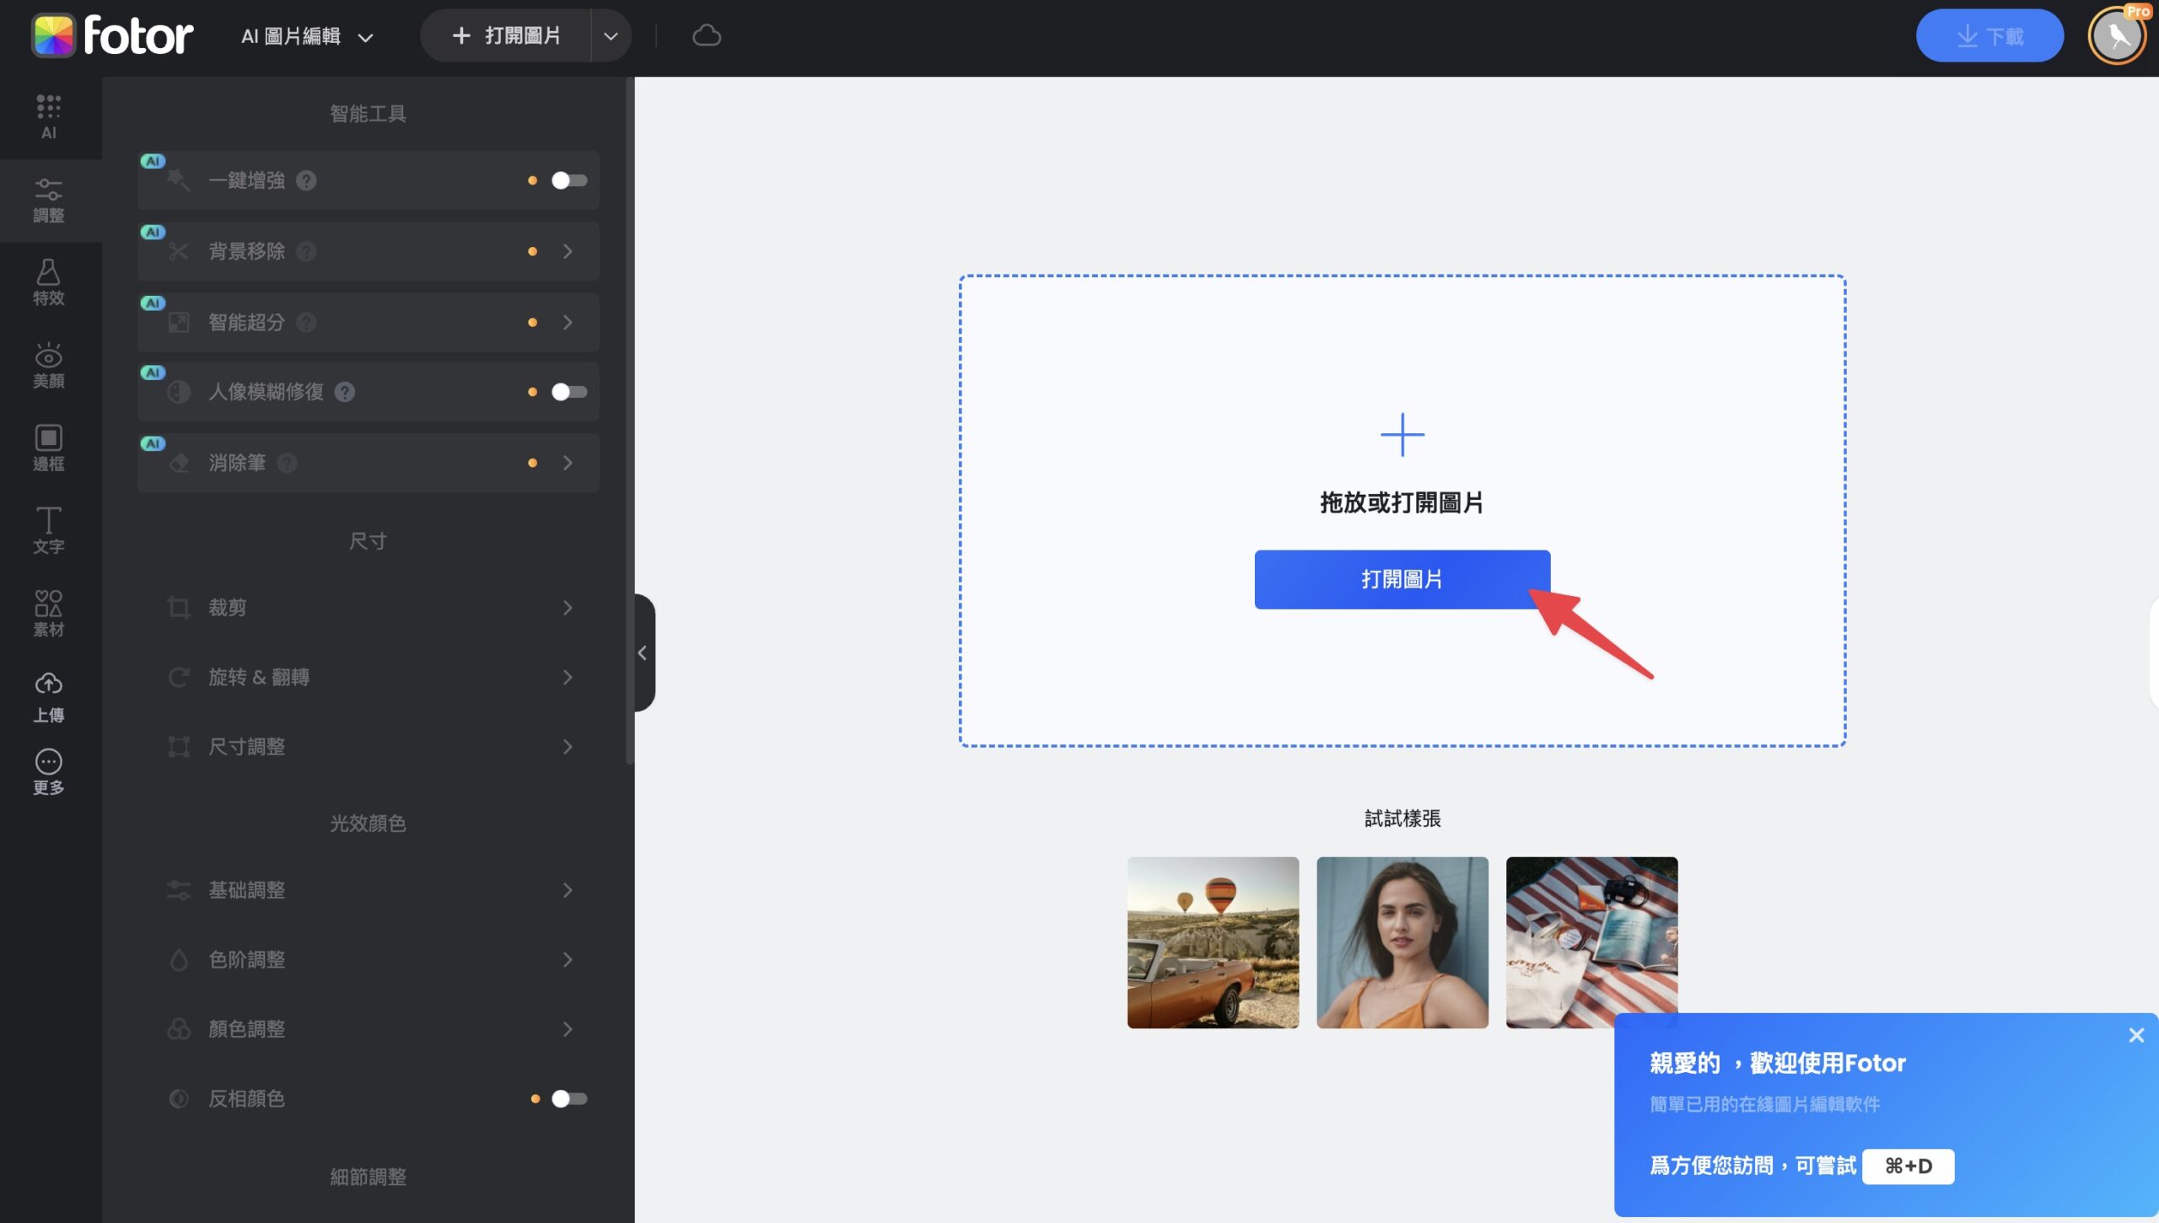Open the 基础調整 basic adjust item
The width and height of the screenshot is (2159, 1223).
[369, 890]
